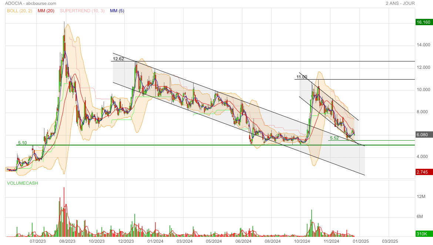Click the red MM (20) legend label
This screenshot has height=245, width=433.
[46, 11]
